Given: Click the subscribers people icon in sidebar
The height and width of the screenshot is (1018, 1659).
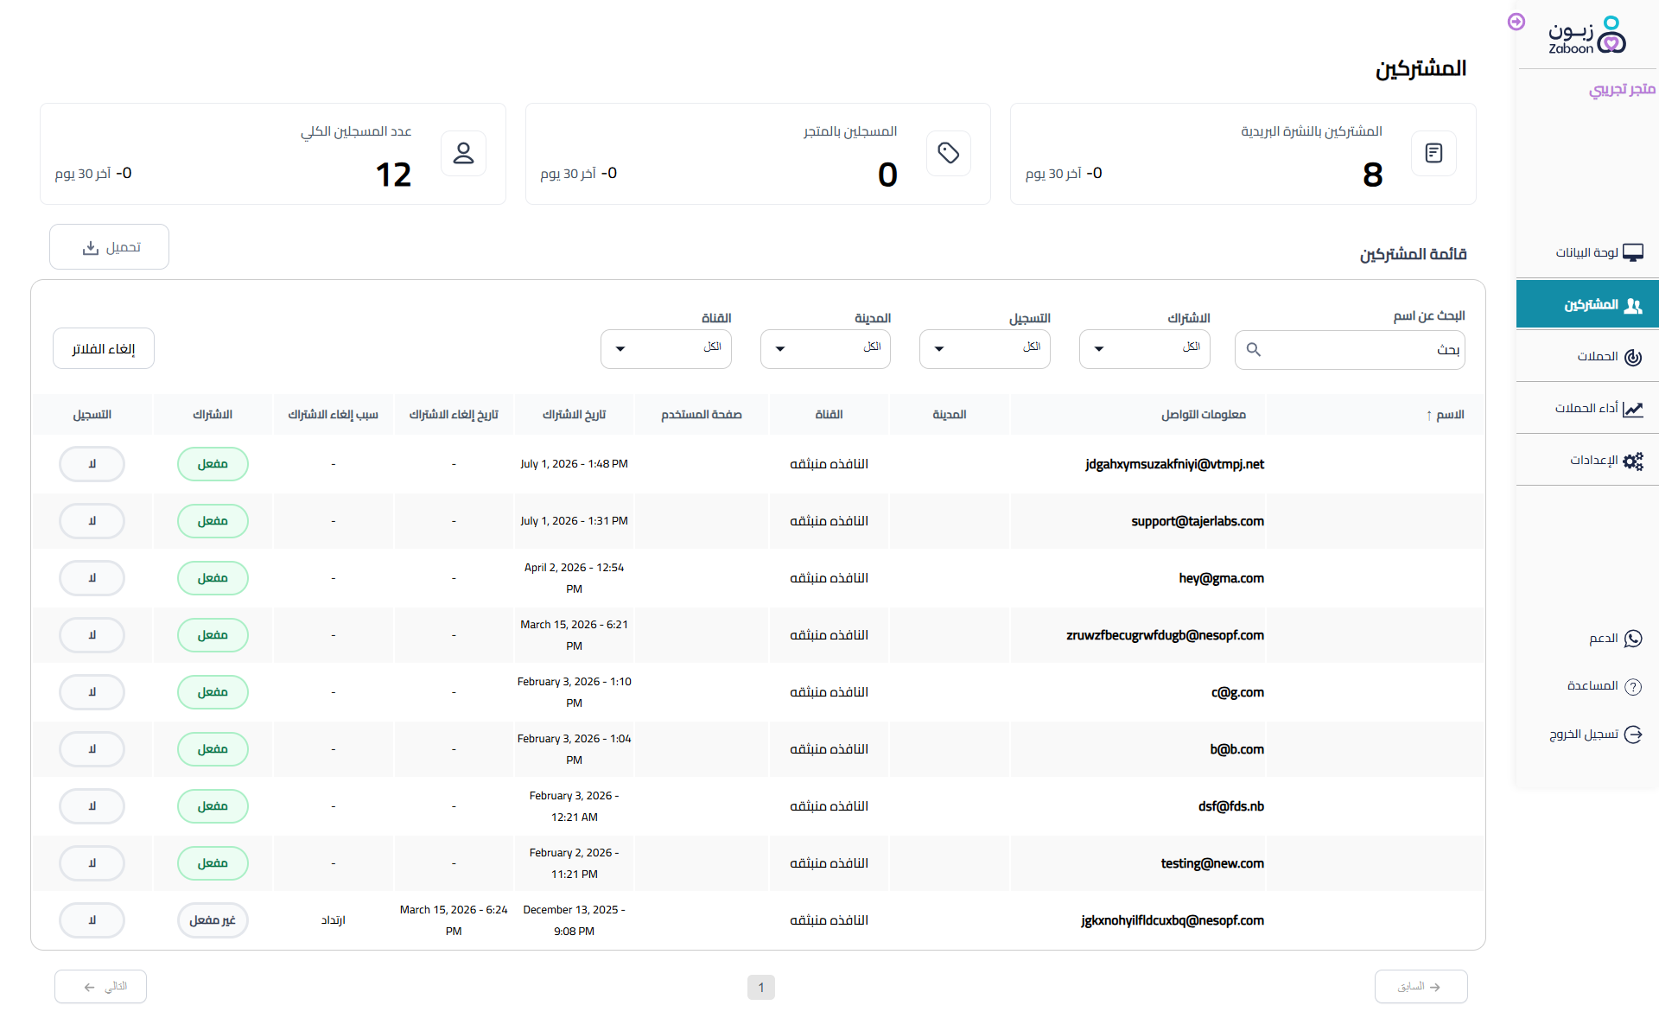Looking at the screenshot, I should 1633,305.
